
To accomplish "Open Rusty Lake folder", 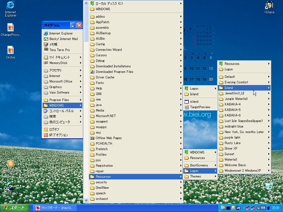I will tap(244, 143).
